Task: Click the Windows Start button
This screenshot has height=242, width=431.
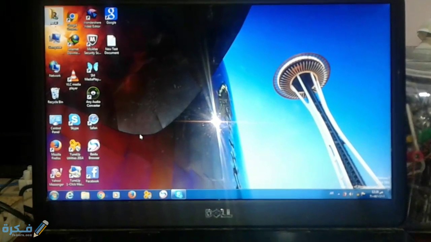Action: coord(54,195)
